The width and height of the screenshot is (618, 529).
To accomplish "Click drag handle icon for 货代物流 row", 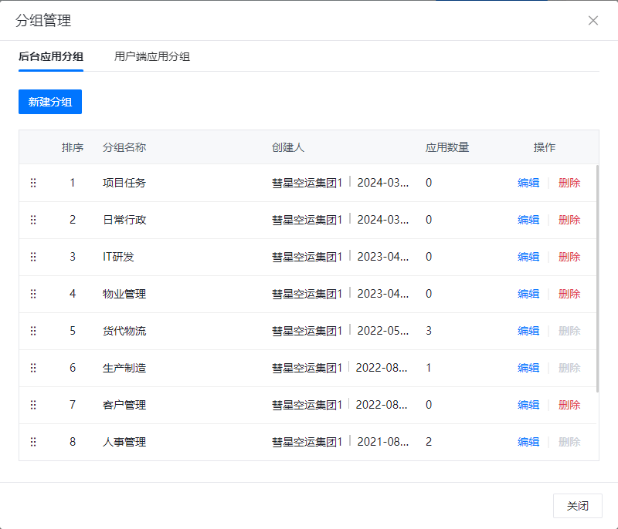I will pos(33,331).
